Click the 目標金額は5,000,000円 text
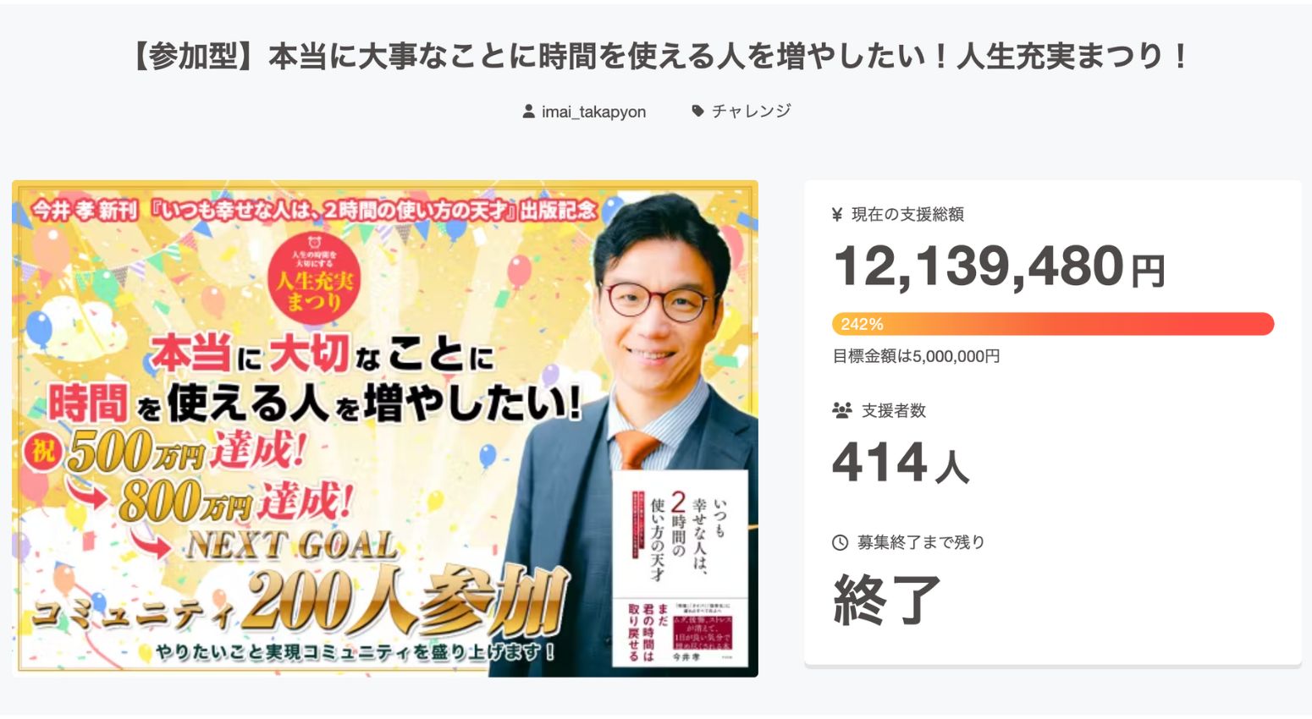The width and height of the screenshot is (1312, 719). [916, 356]
